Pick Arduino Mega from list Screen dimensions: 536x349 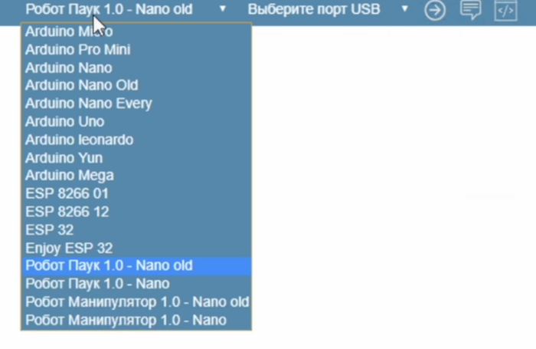pyautogui.click(x=69, y=176)
